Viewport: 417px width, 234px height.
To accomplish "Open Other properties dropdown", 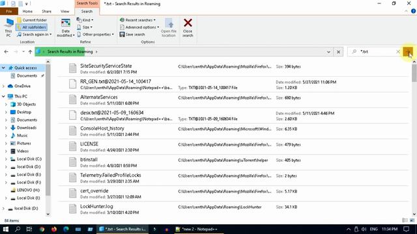I will tap(95, 34).
